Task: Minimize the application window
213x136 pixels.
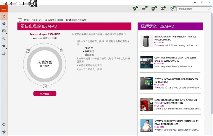Action: coord(195,2)
